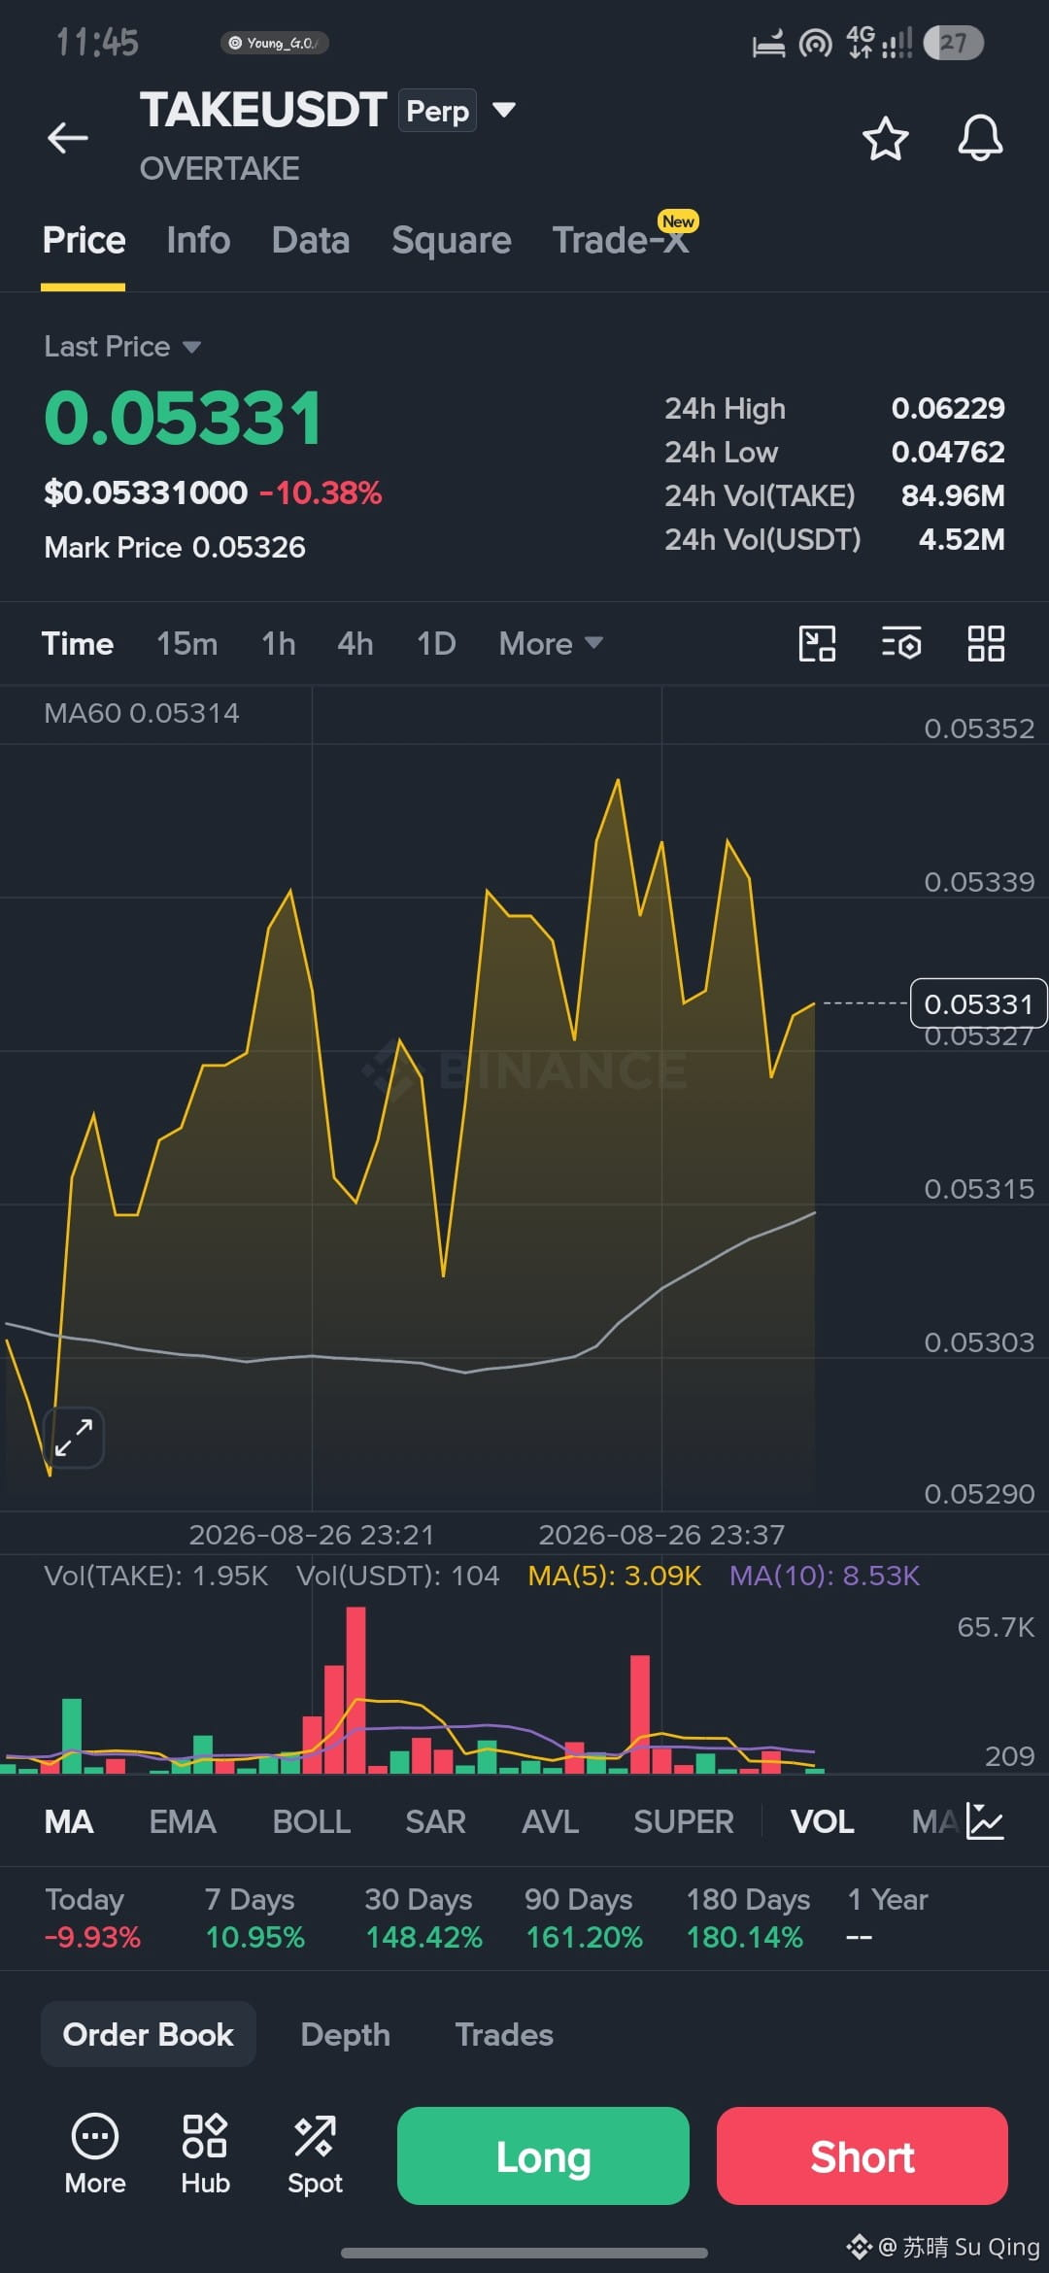Viewport: 1049px width, 2273px height.
Task: Switch to the Price tab
Action: pos(84,240)
